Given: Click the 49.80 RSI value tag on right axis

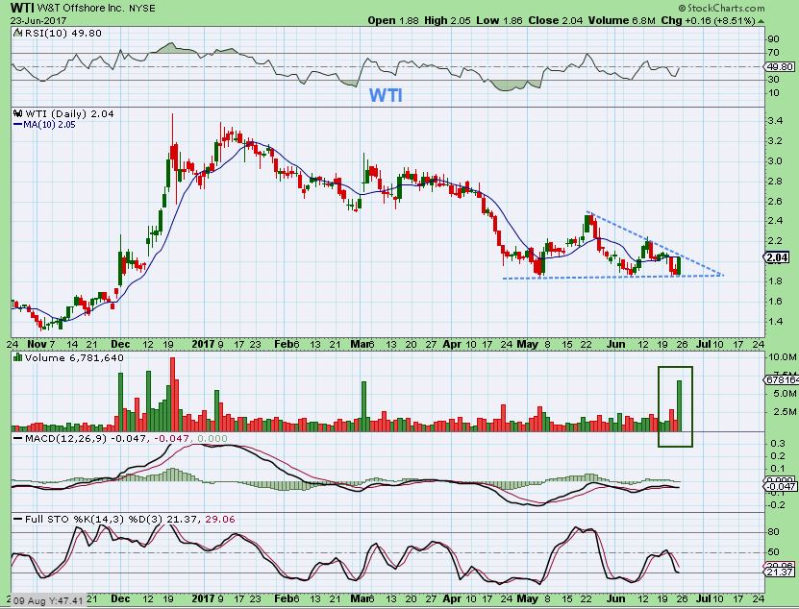Looking at the screenshot, I should point(780,66).
